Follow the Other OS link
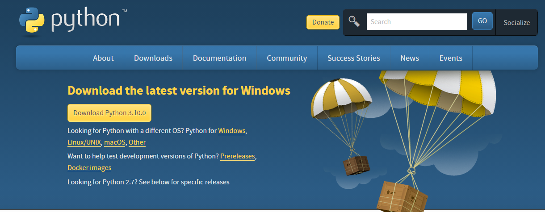The image size is (545, 212). (137, 142)
